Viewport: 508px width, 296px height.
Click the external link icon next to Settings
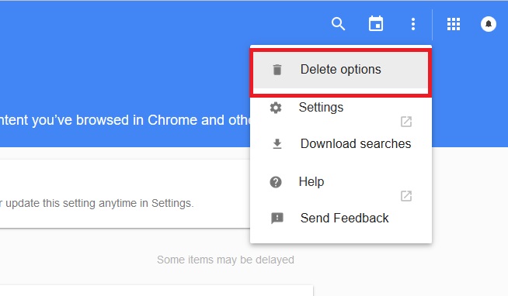click(x=406, y=122)
